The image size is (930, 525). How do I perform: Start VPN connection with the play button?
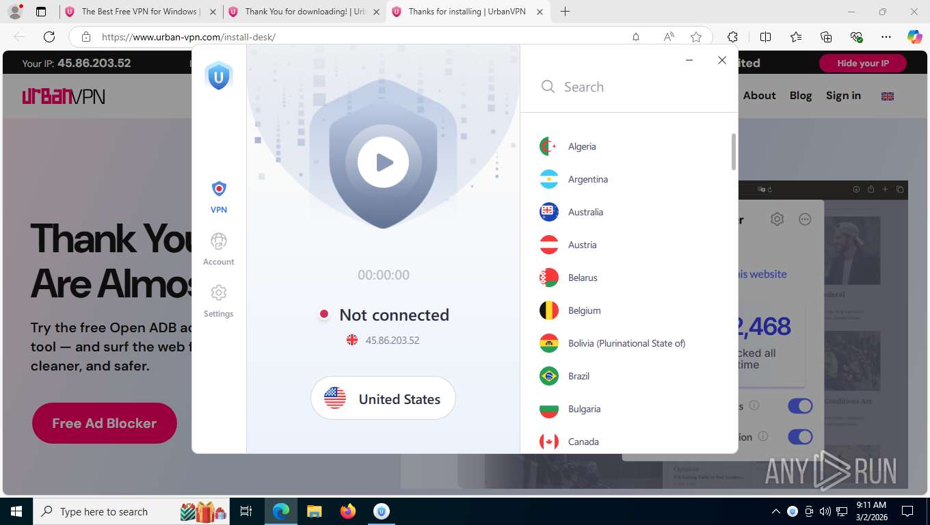coord(383,162)
